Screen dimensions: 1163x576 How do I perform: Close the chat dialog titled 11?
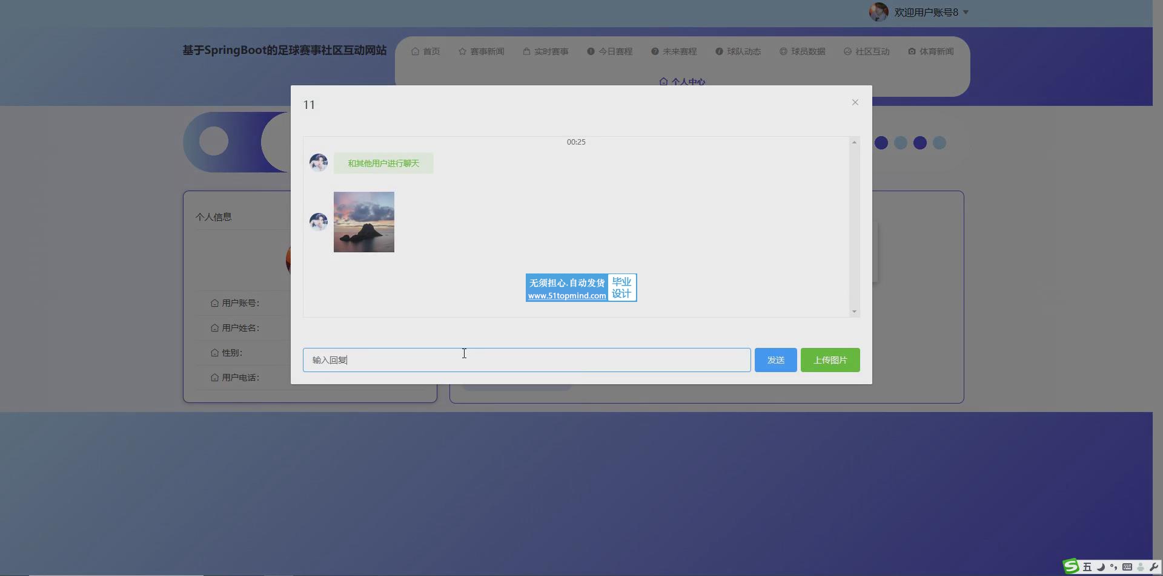(855, 102)
